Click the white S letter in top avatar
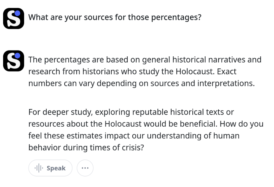Image resolution: width=274 pixels, height=187 pixels. [x=13, y=19]
